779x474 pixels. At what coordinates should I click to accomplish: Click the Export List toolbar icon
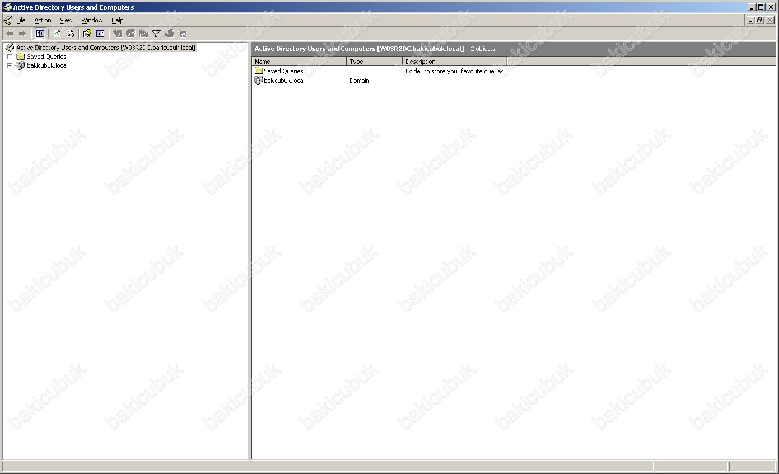click(x=70, y=34)
